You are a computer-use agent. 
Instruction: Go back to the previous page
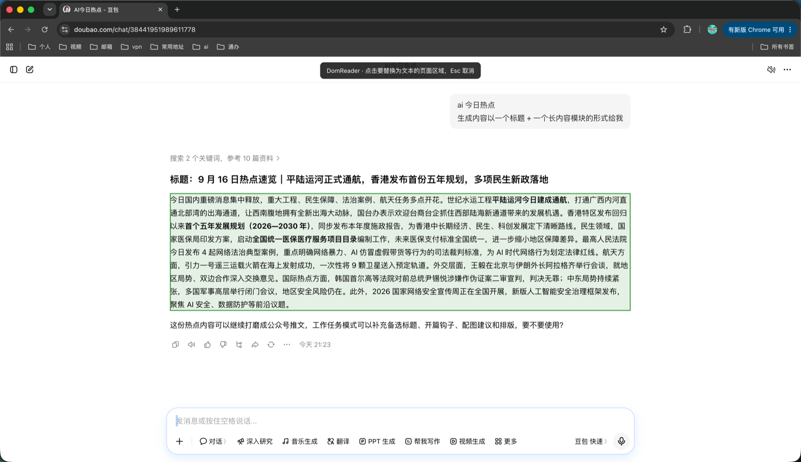pos(11,29)
